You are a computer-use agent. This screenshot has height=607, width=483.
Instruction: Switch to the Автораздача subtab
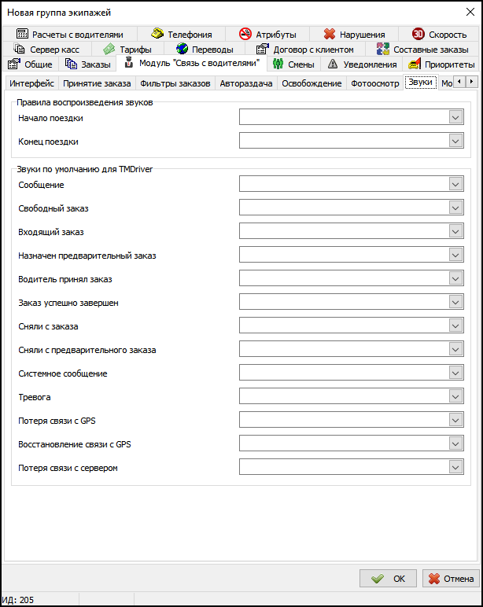(x=245, y=83)
